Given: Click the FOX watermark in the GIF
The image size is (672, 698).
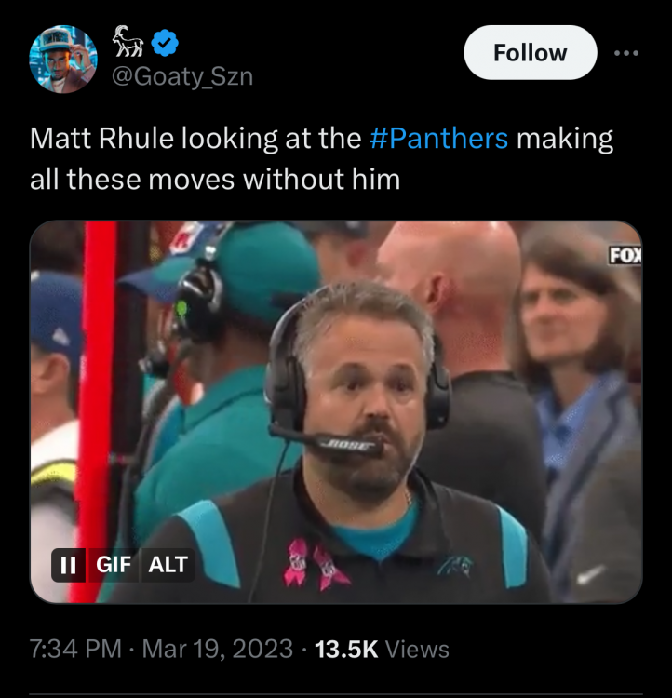Looking at the screenshot, I should coord(625,255).
